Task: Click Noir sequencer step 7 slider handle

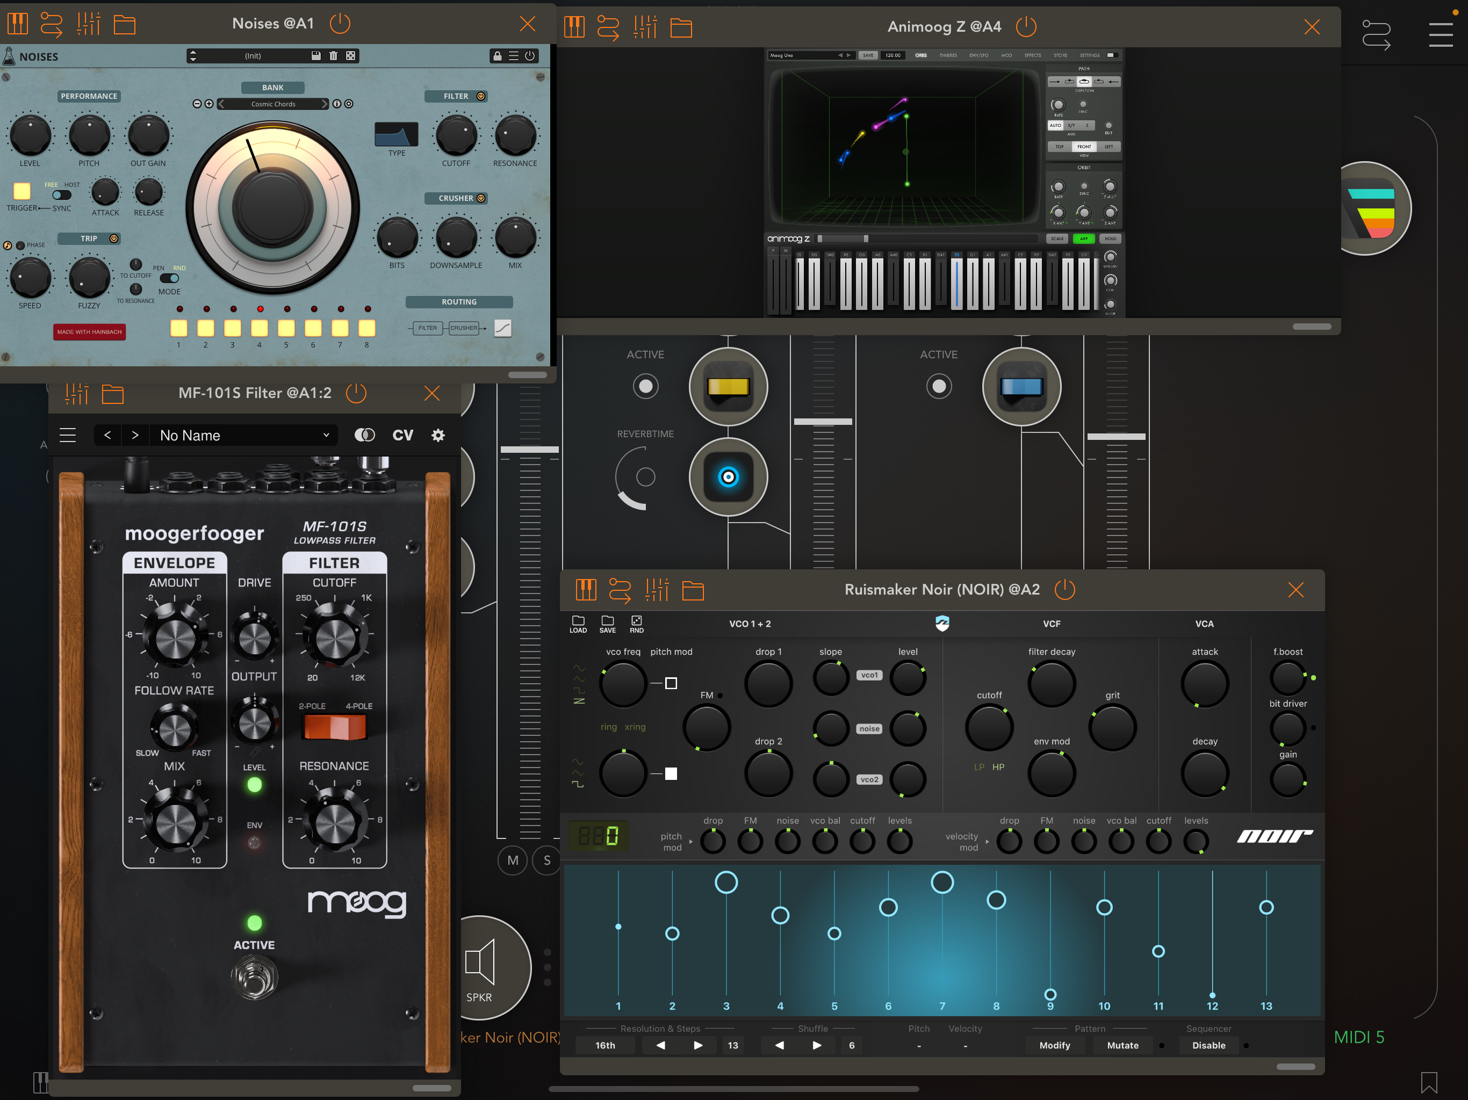Action: 942,882
